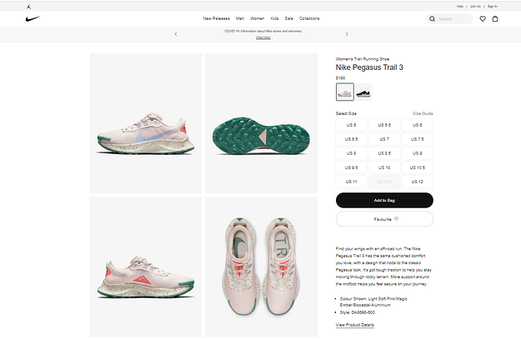This screenshot has width=521, height=339.
Task: Select size US 5
Action: (x=351, y=125)
